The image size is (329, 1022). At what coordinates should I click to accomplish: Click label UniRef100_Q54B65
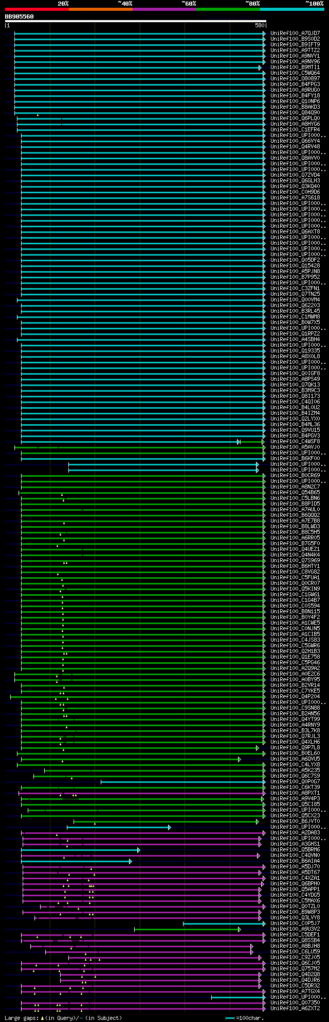click(x=295, y=493)
